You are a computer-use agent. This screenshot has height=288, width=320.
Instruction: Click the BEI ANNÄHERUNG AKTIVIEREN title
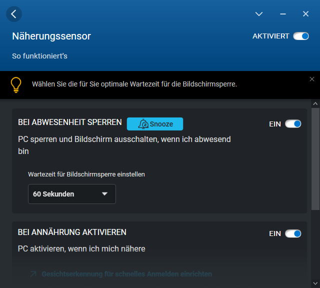(x=72, y=232)
